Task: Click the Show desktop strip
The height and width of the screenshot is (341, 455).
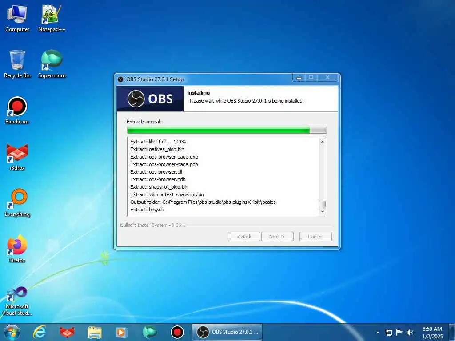Action: (x=452, y=332)
